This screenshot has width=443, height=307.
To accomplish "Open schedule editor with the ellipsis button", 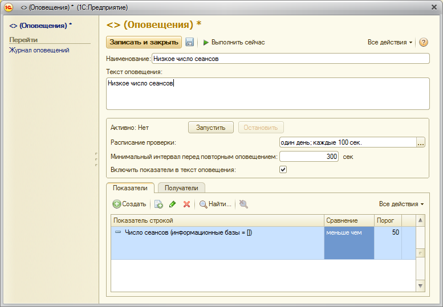I will click(x=421, y=143).
